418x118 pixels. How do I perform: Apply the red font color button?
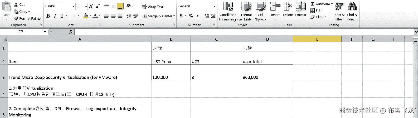point(95,16)
